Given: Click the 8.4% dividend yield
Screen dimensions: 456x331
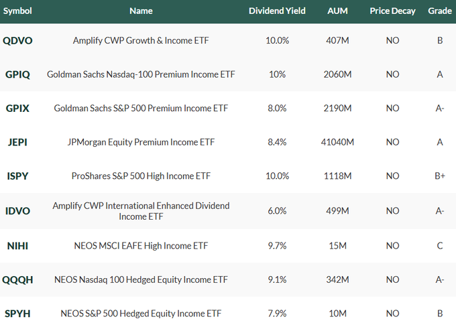Looking at the screenshot, I should click(x=277, y=143).
